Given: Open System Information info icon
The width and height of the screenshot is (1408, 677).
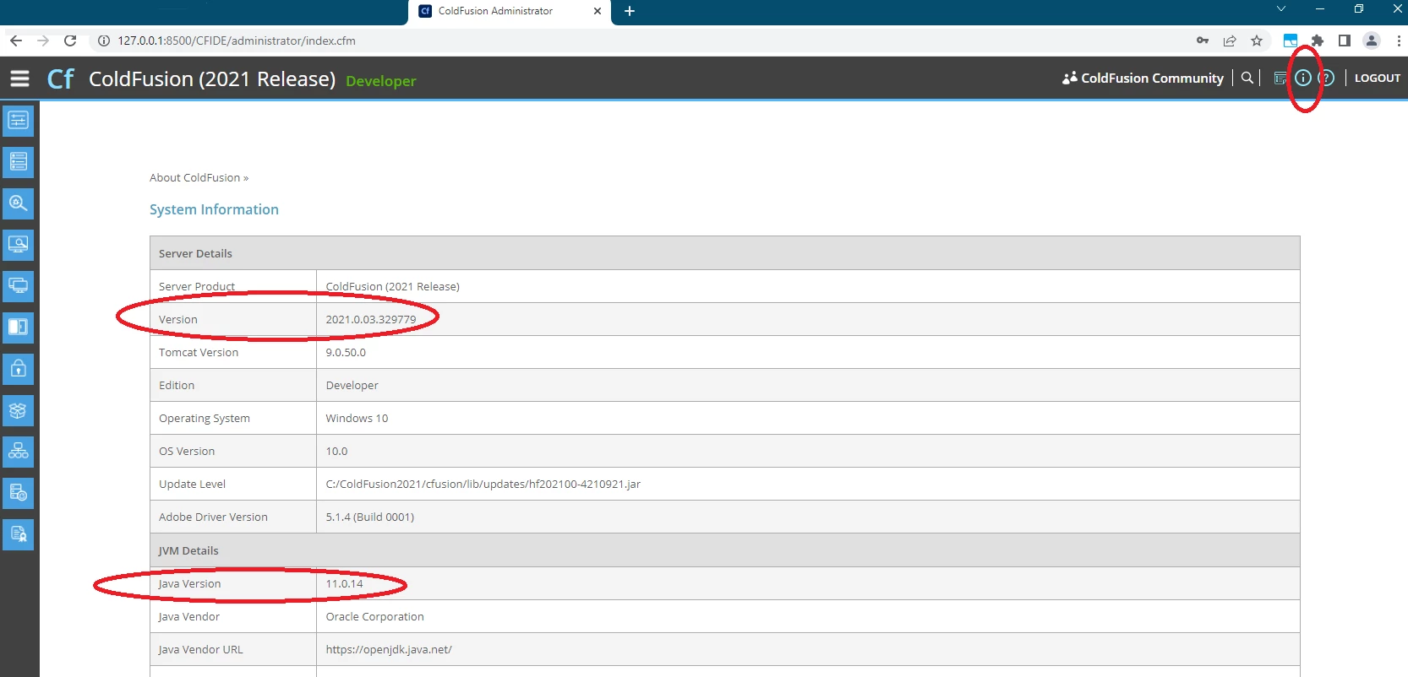Looking at the screenshot, I should coord(1303,78).
